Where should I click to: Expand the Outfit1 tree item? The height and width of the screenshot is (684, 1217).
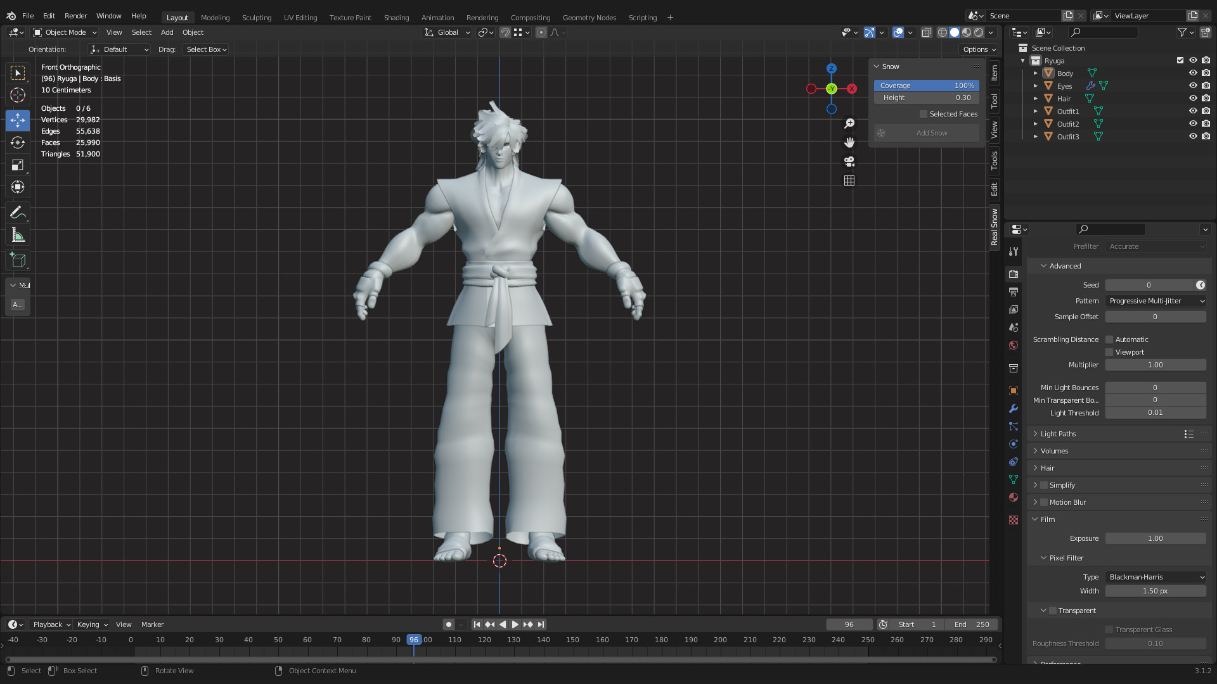[x=1036, y=111]
